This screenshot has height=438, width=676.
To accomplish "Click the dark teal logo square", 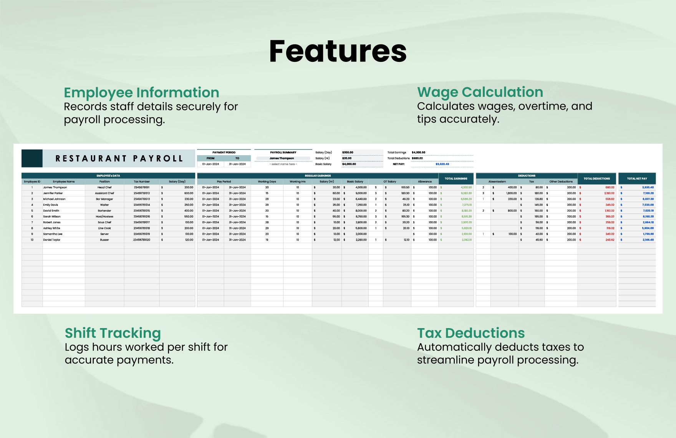I will pyautogui.click(x=32, y=158).
